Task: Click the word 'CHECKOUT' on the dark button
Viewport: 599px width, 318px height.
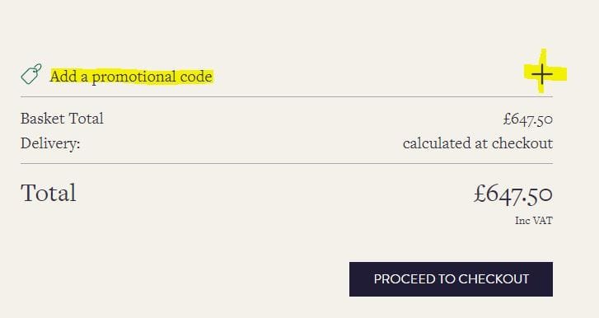Action: click(494, 279)
